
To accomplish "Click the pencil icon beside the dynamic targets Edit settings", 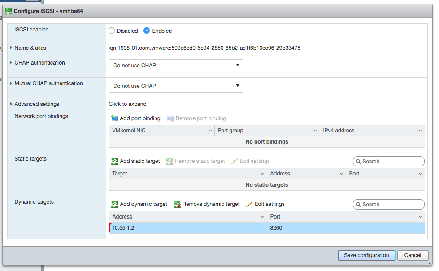I will coord(249,204).
